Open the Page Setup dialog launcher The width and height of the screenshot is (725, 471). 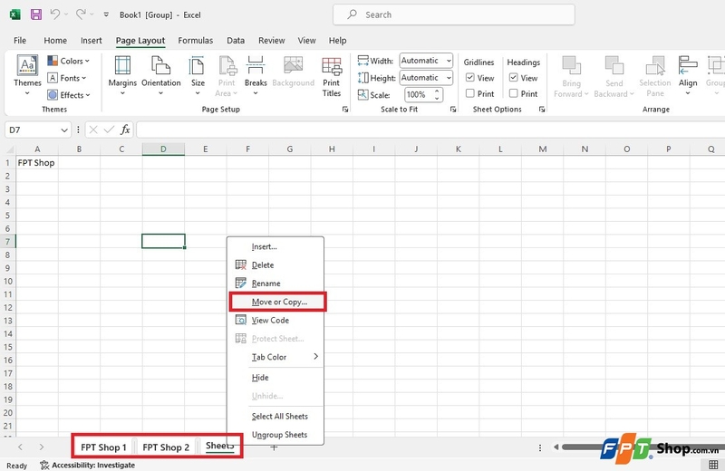click(345, 110)
